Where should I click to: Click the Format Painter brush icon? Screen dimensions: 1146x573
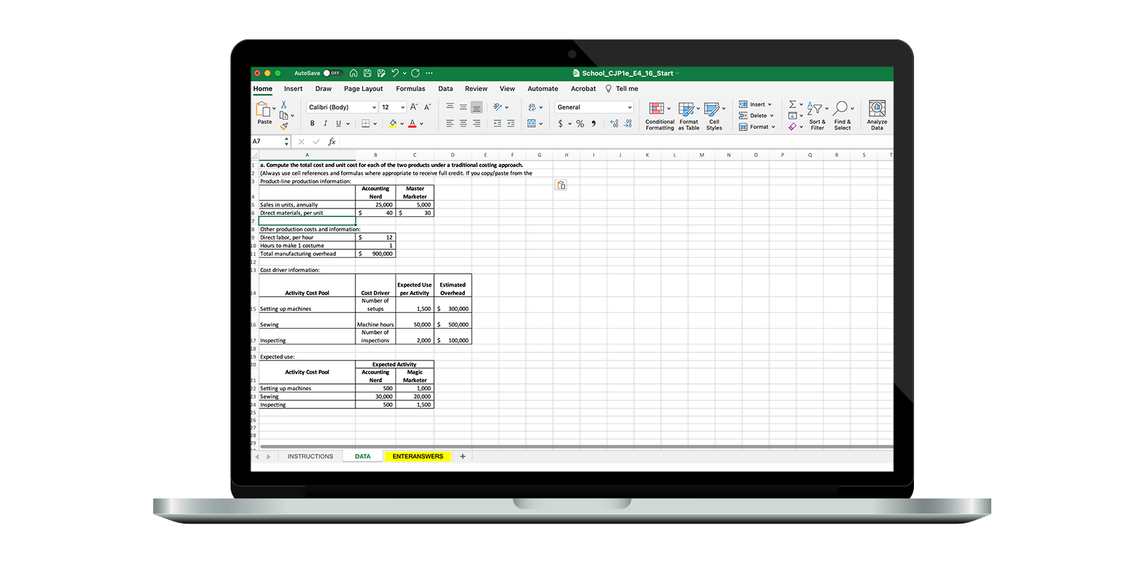click(x=284, y=126)
